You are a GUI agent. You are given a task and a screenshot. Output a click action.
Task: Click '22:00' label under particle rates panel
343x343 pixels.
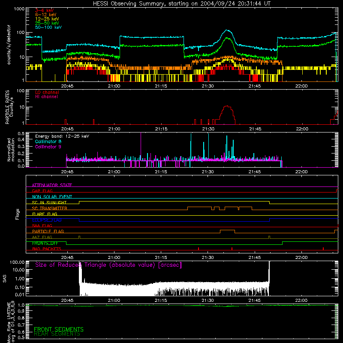302,129
